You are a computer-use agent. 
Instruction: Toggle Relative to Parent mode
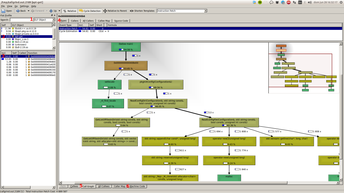point(115,11)
